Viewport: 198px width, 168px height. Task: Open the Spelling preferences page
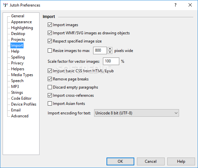(18, 57)
